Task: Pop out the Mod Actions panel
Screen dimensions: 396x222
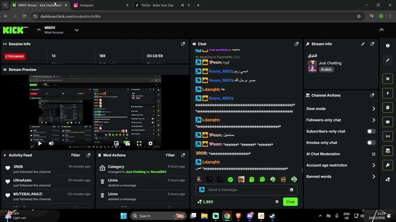Action: [x=183, y=155]
